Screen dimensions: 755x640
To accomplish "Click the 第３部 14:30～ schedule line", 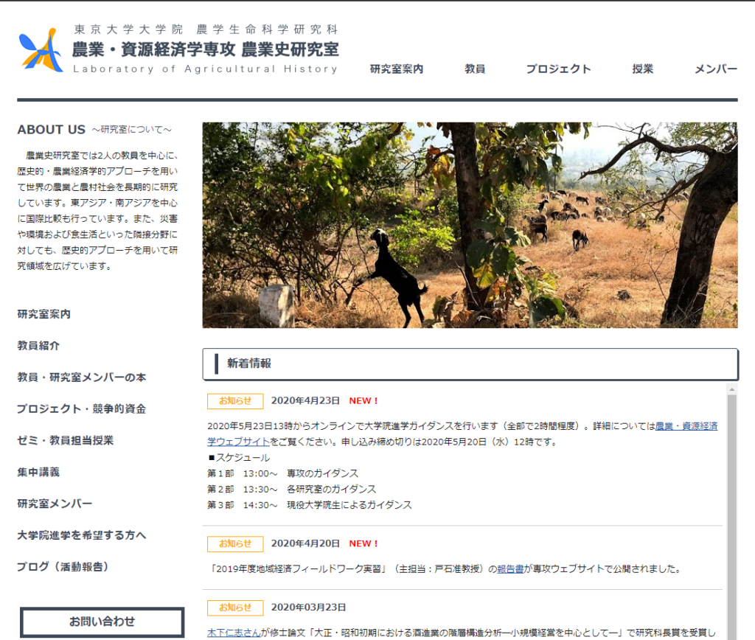I will tap(310, 505).
